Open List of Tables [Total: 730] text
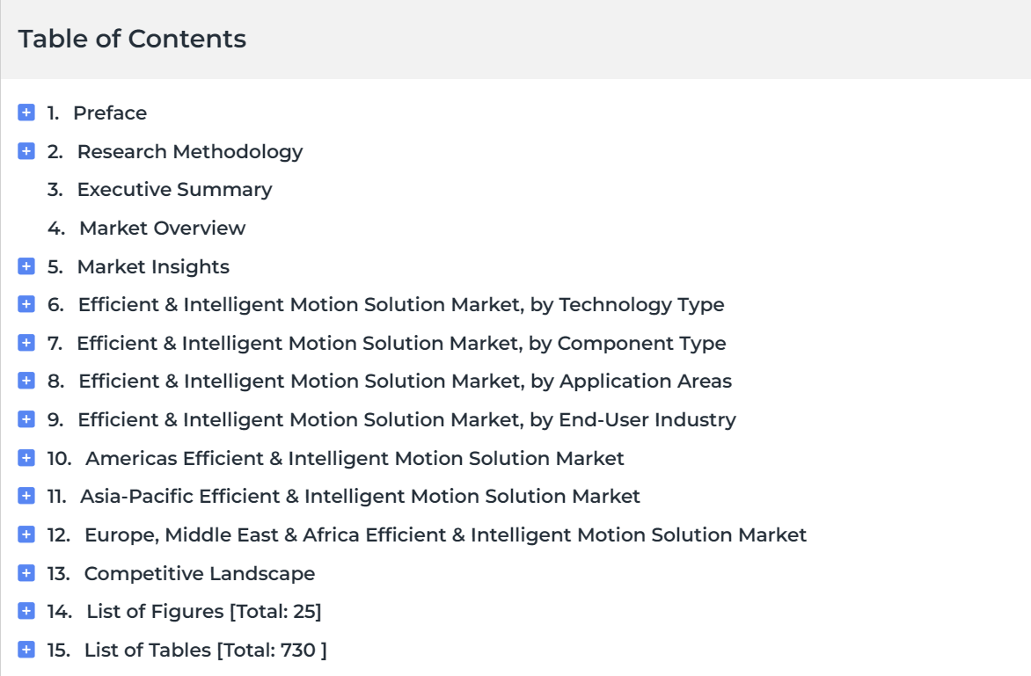 point(205,650)
